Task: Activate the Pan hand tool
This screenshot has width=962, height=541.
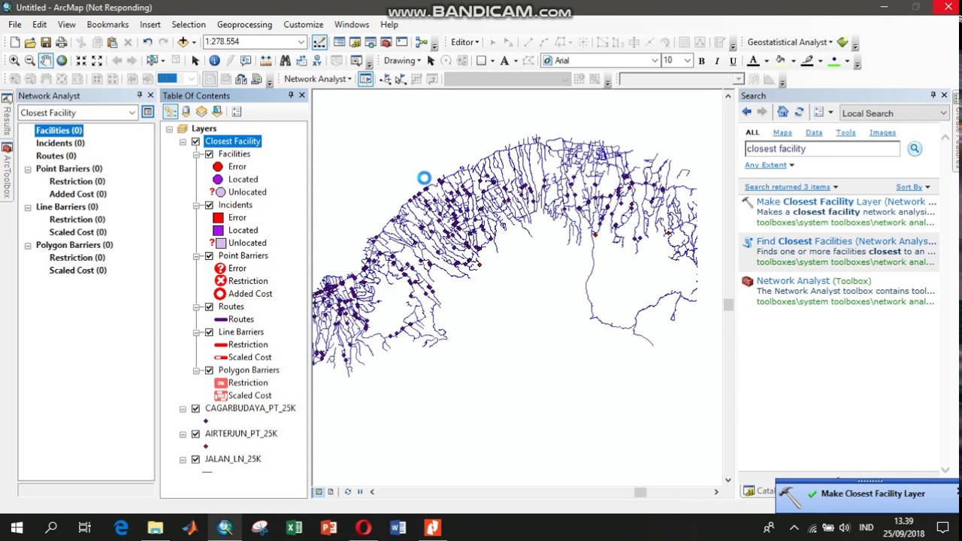Action: tap(46, 61)
